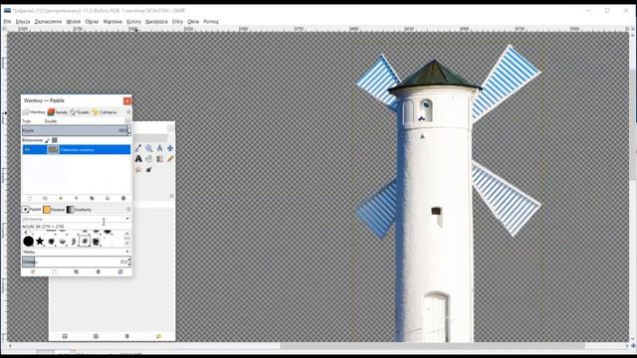Open the Plik menu
Screen dimensions: 637x358
7,22
